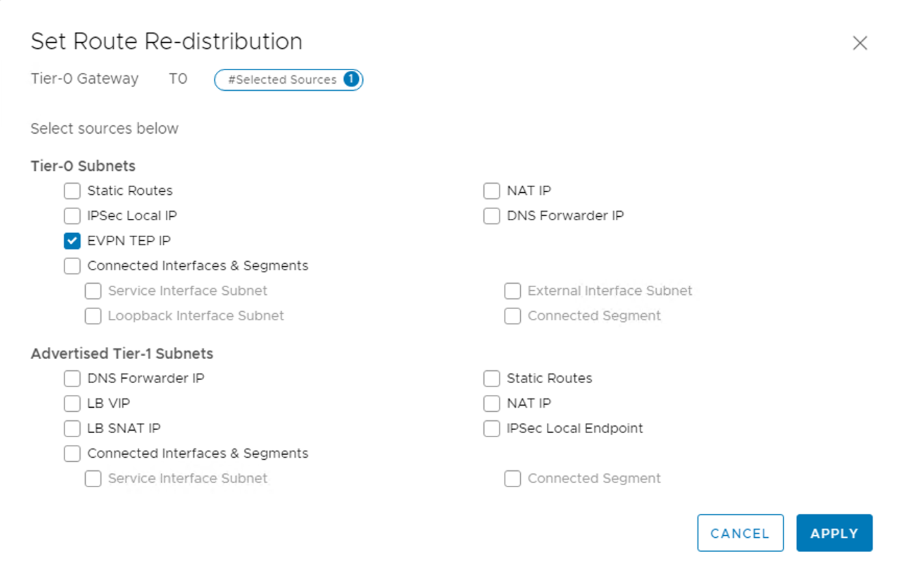Enable Tier-0 Static Routes checkbox

click(72, 191)
